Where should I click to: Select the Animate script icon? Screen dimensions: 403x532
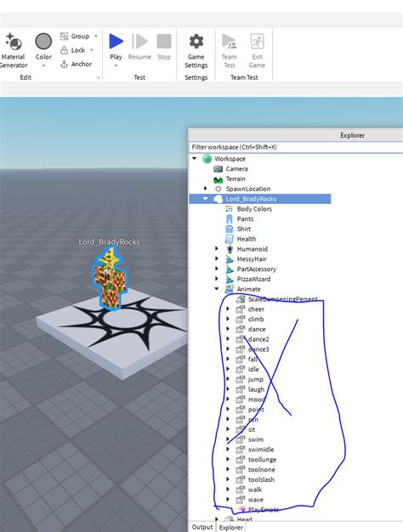point(230,289)
